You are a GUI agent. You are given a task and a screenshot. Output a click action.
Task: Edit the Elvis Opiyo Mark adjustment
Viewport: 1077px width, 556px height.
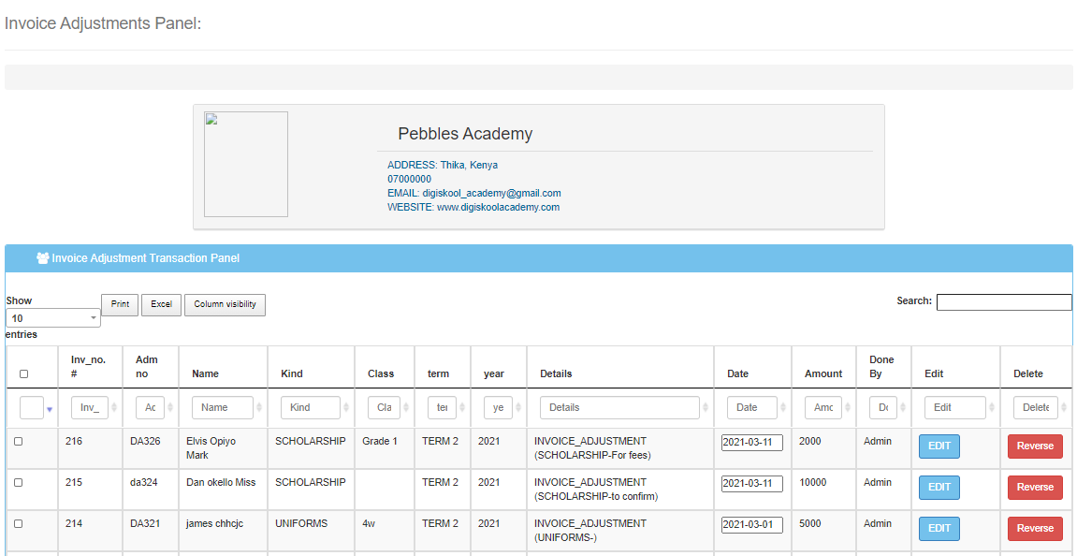pos(939,446)
